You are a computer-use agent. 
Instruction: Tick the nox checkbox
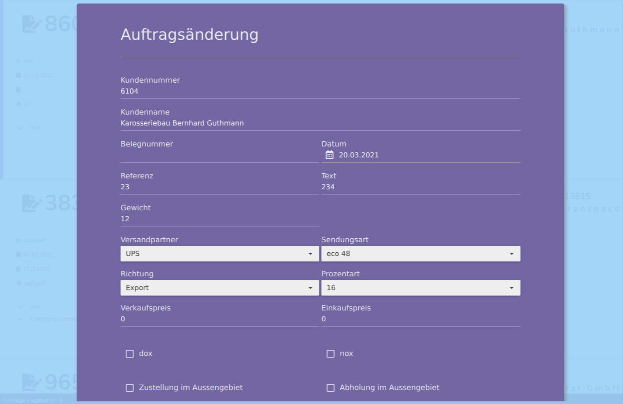click(331, 354)
